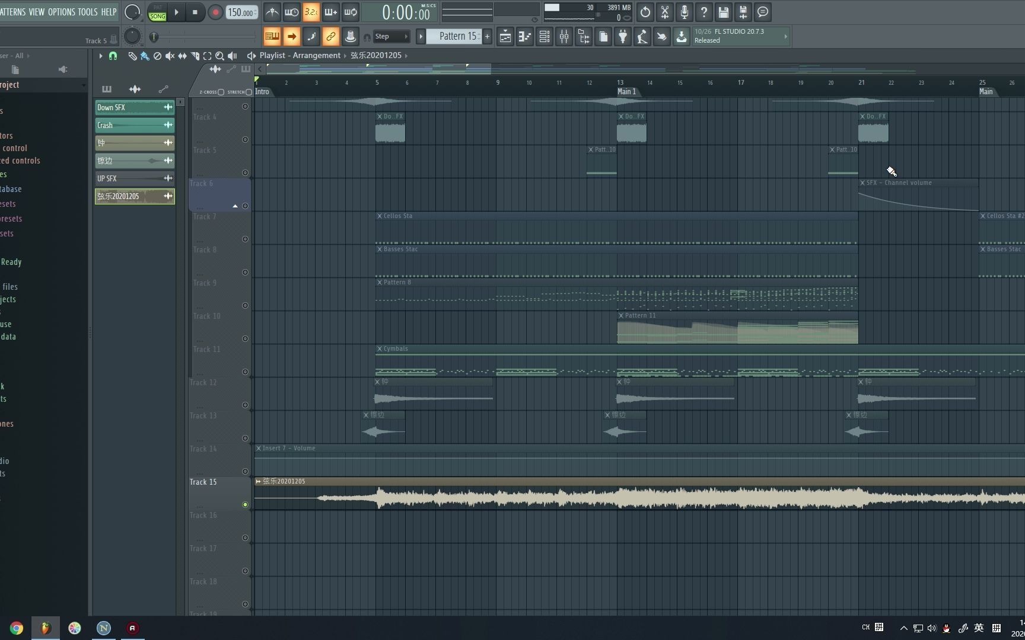Open the Channel rack
The image size is (1025, 640).
click(x=544, y=37)
